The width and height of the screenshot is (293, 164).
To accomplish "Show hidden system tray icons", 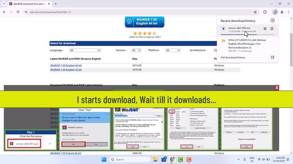I will 239,159.
